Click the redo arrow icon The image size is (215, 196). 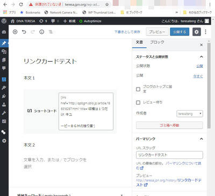(x=33, y=32)
